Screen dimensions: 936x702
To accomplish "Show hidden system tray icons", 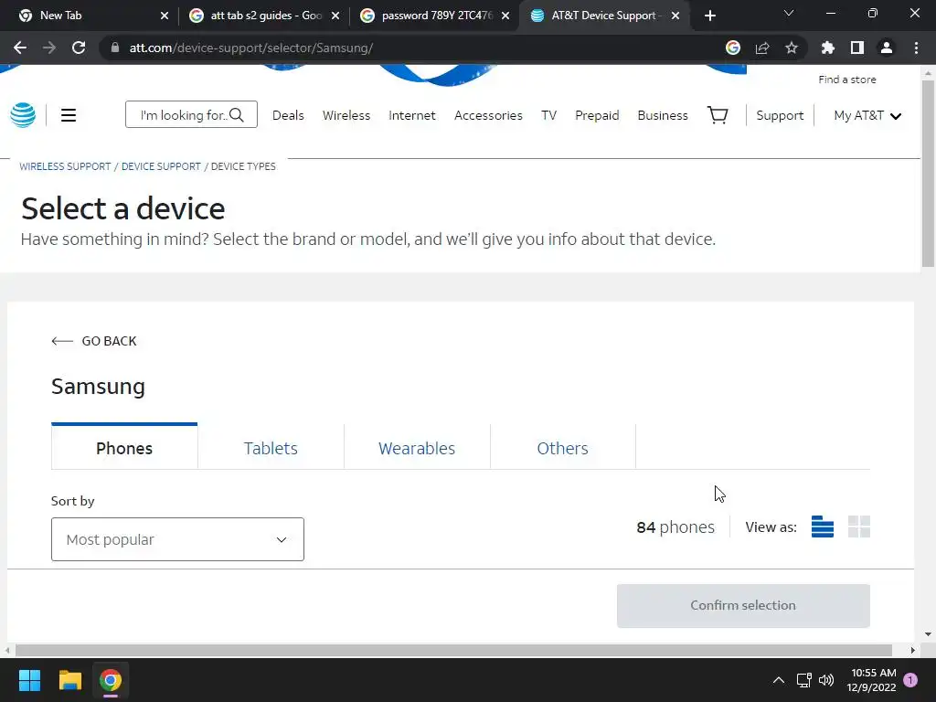I will (779, 680).
